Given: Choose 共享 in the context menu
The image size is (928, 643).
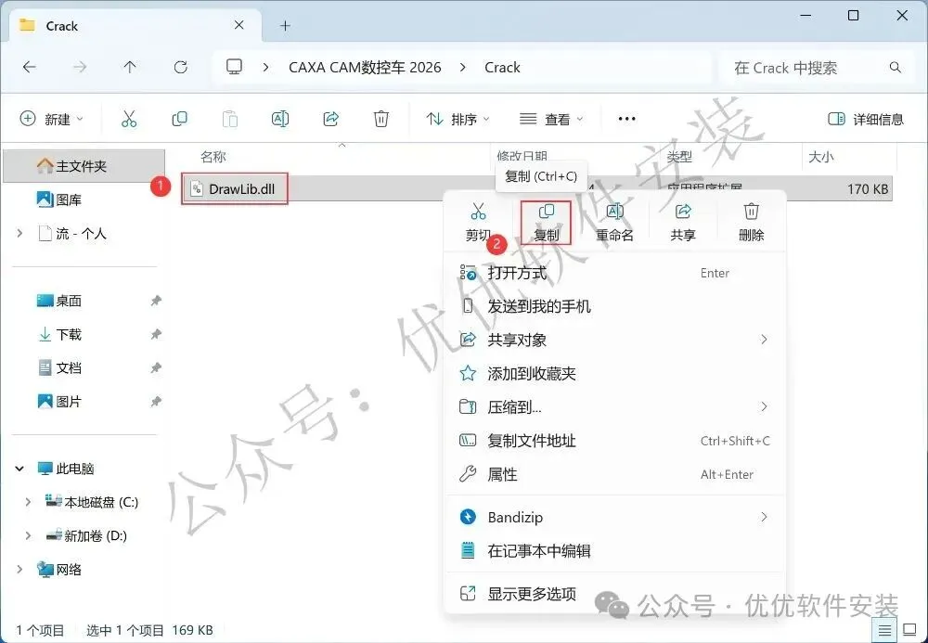Looking at the screenshot, I should pyautogui.click(x=683, y=223).
